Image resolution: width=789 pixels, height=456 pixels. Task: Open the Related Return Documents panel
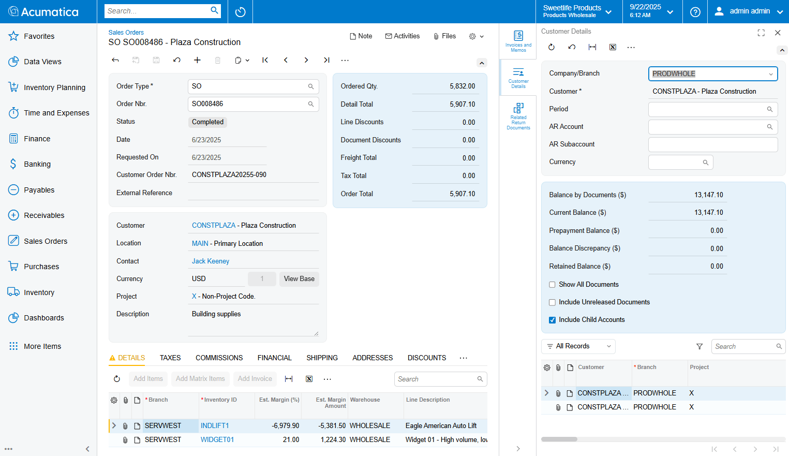click(x=518, y=116)
